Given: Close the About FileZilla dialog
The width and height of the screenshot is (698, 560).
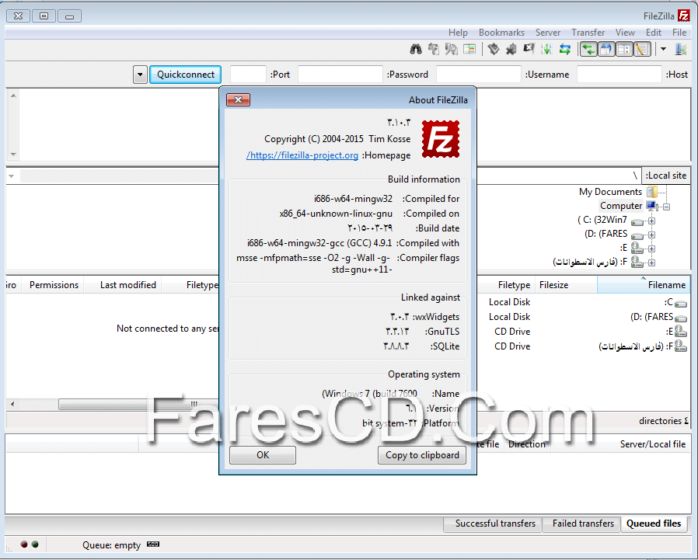Looking at the screenshot, I should (x=238, y=99).
